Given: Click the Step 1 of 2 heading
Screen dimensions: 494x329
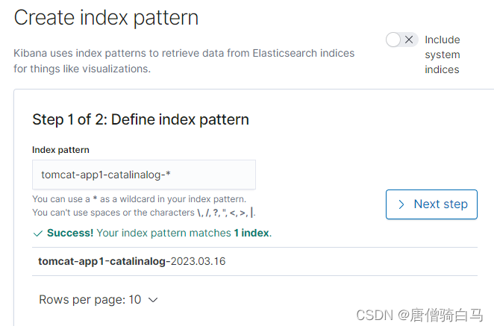Looking at the screenshot, I should pos(140,119).
